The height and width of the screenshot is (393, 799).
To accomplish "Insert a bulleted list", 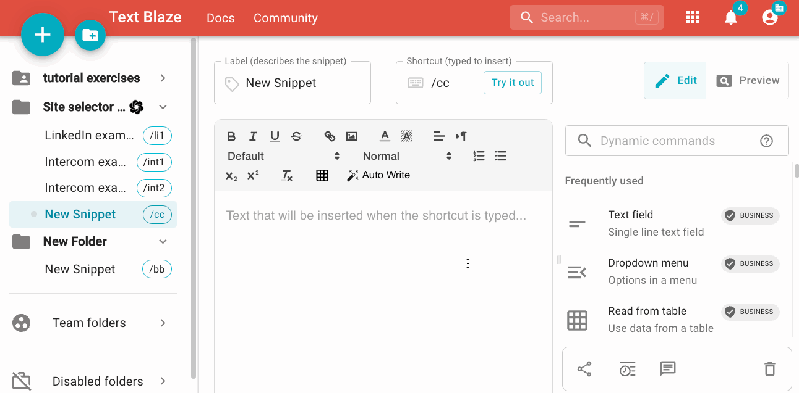I will click(501, 156).
